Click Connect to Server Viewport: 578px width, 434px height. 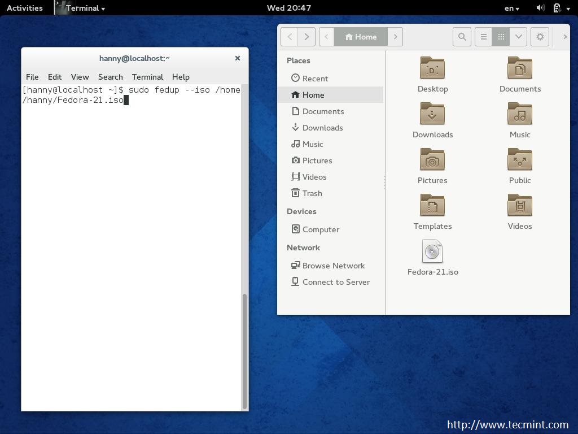click(x=335, y=281)
